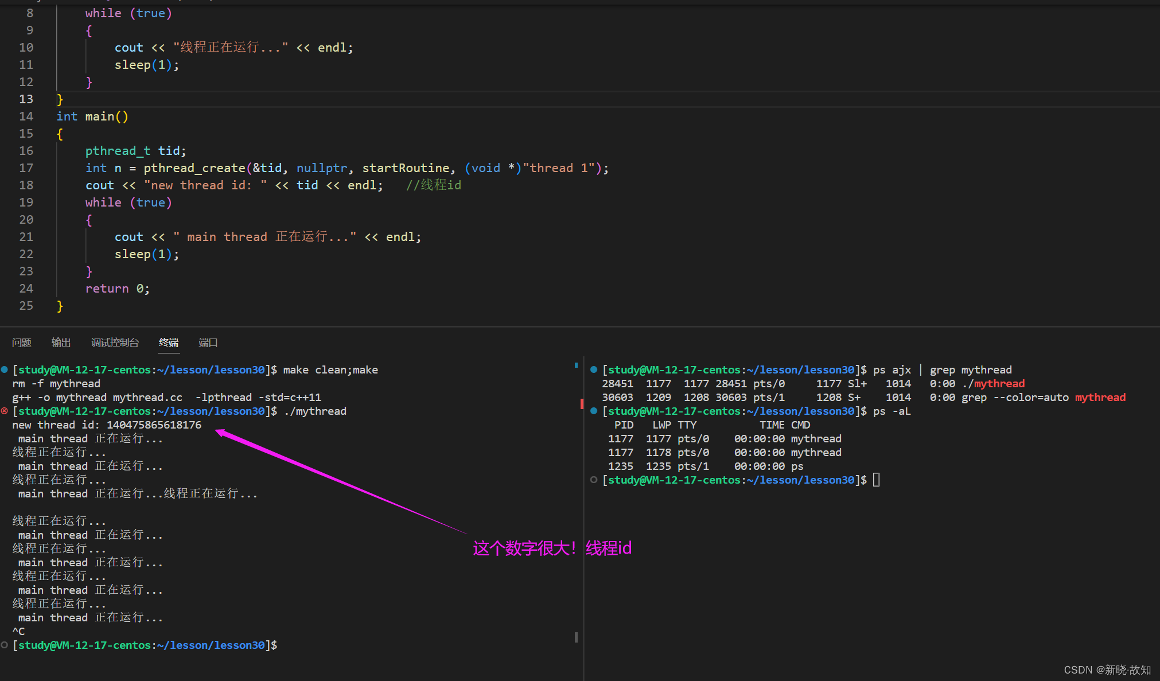Switch to the 输出 (Output) tab
The width and height of the screenshot is (1160, 681).
pyautogui.click(x=61, y=343)
